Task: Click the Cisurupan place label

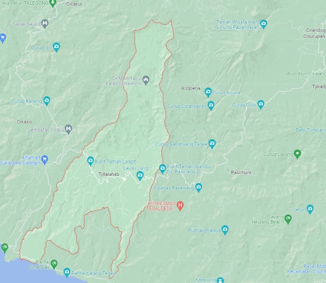Action: pyautogui.click(x=314, y=36)
